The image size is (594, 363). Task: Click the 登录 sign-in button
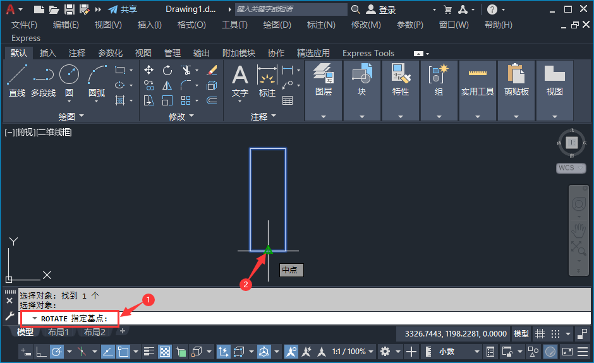[x=381, y=9]
